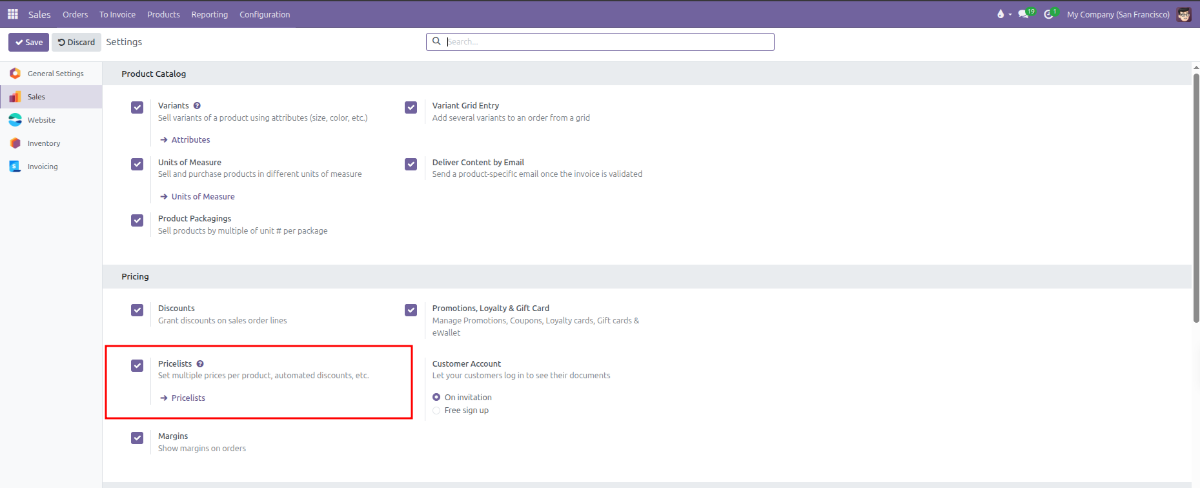The height and width of the screenshot is (488, 1200).
Task: Open the Units of Measure arrow link
Action: 198,197
